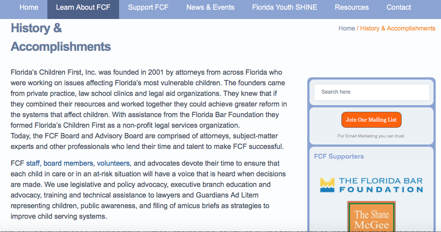Go to the Home navigation tab
The width and height of the screenshot is (441, 232).
[x=29, y=8]
